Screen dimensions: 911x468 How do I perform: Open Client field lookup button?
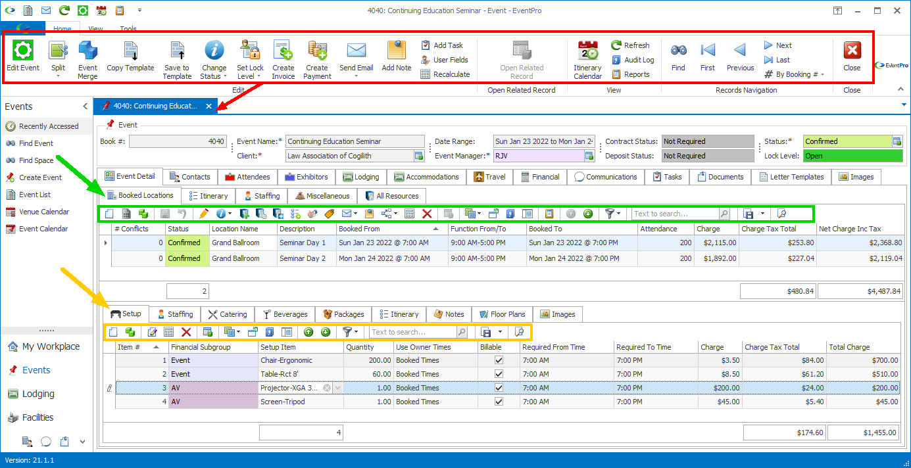[418, 156]
